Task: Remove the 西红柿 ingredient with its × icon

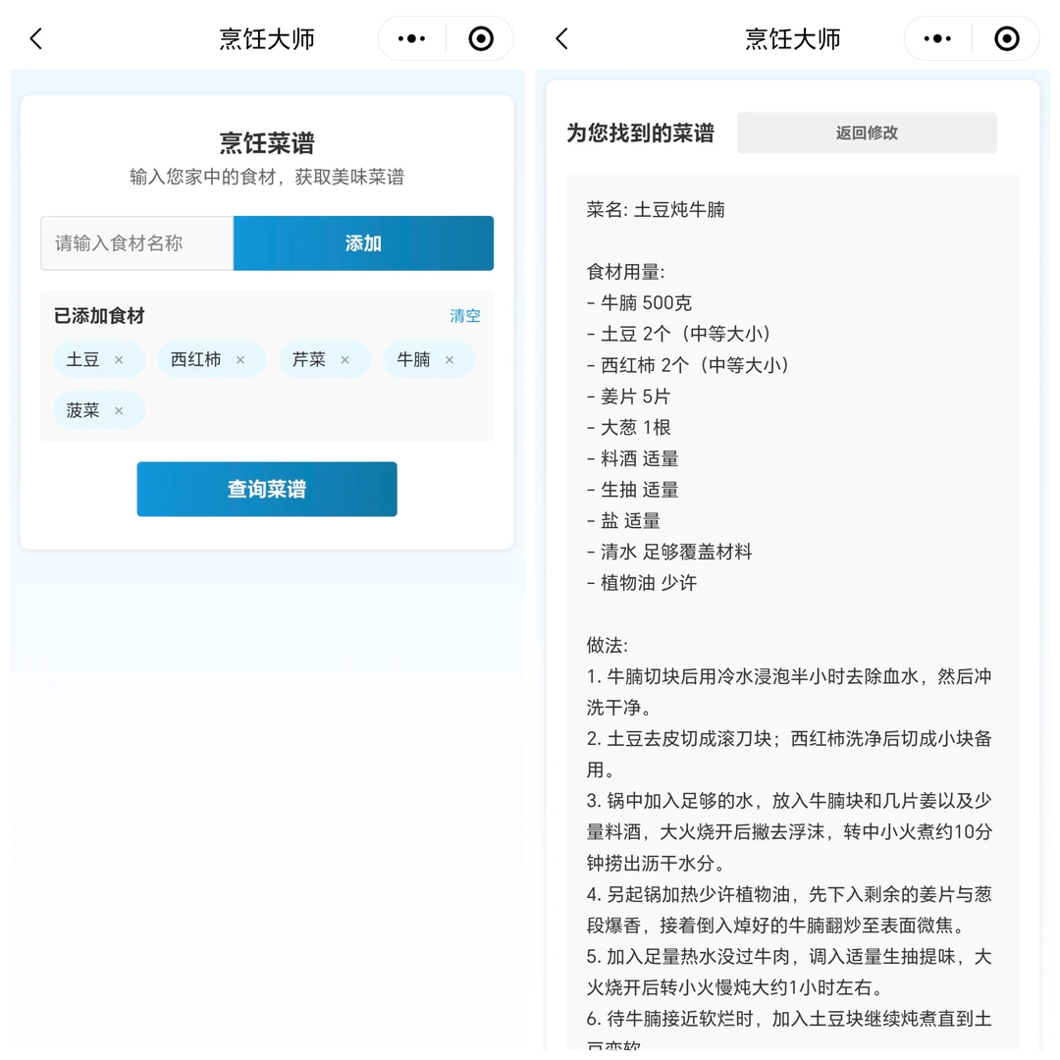Action: [x=239, y=359]
